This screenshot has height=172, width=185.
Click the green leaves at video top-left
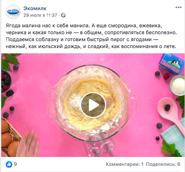(x=9, y=61)
